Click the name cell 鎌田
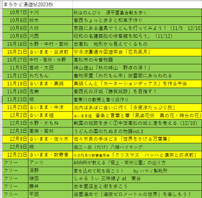The width and height of the screenshot is (202, 198). coord(50,179)
